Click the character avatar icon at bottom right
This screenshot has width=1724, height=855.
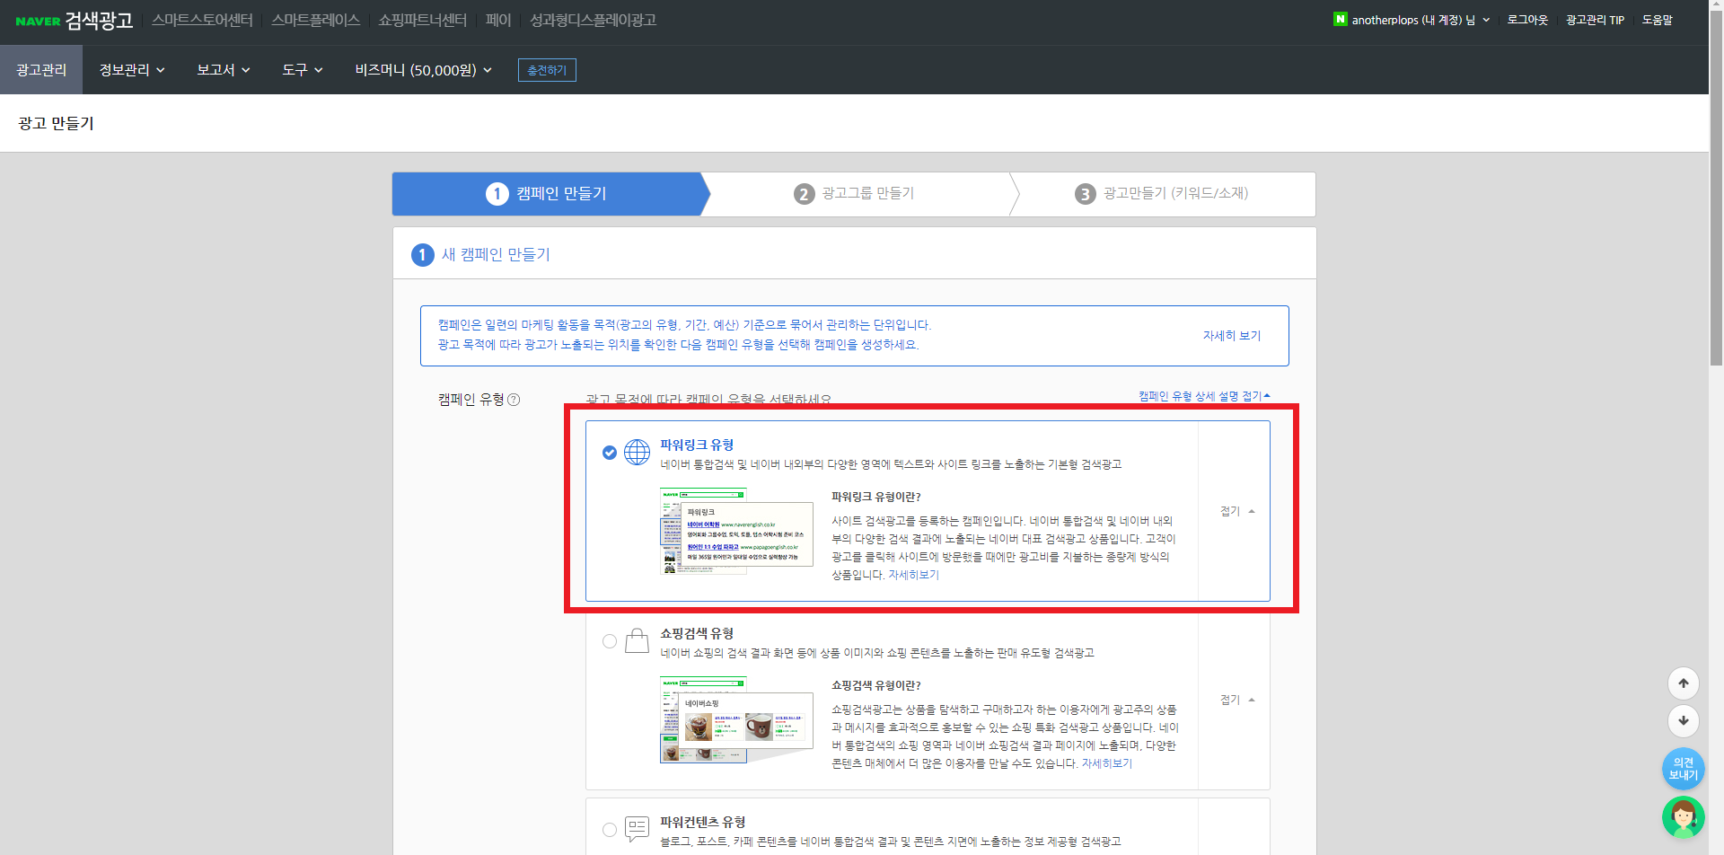pos(1683,817)
